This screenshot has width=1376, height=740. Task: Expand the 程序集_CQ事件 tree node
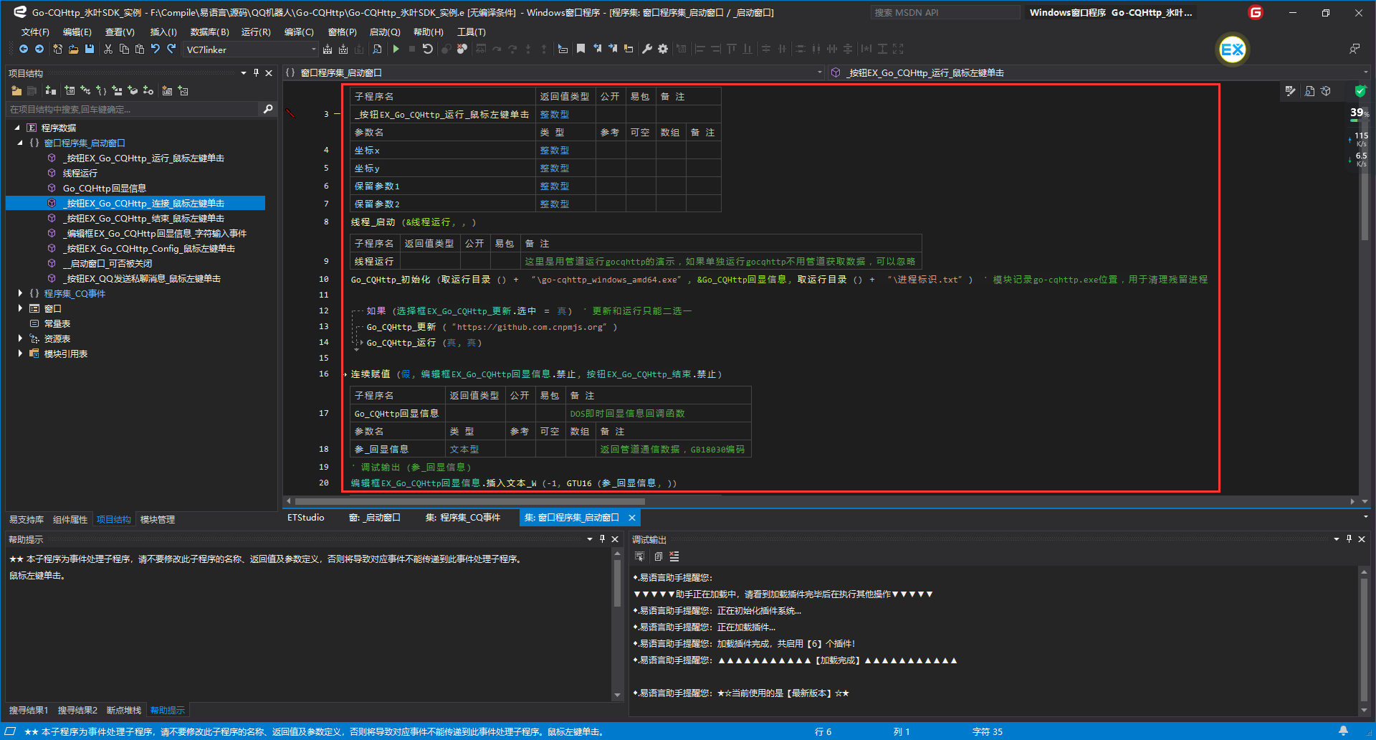20,293
